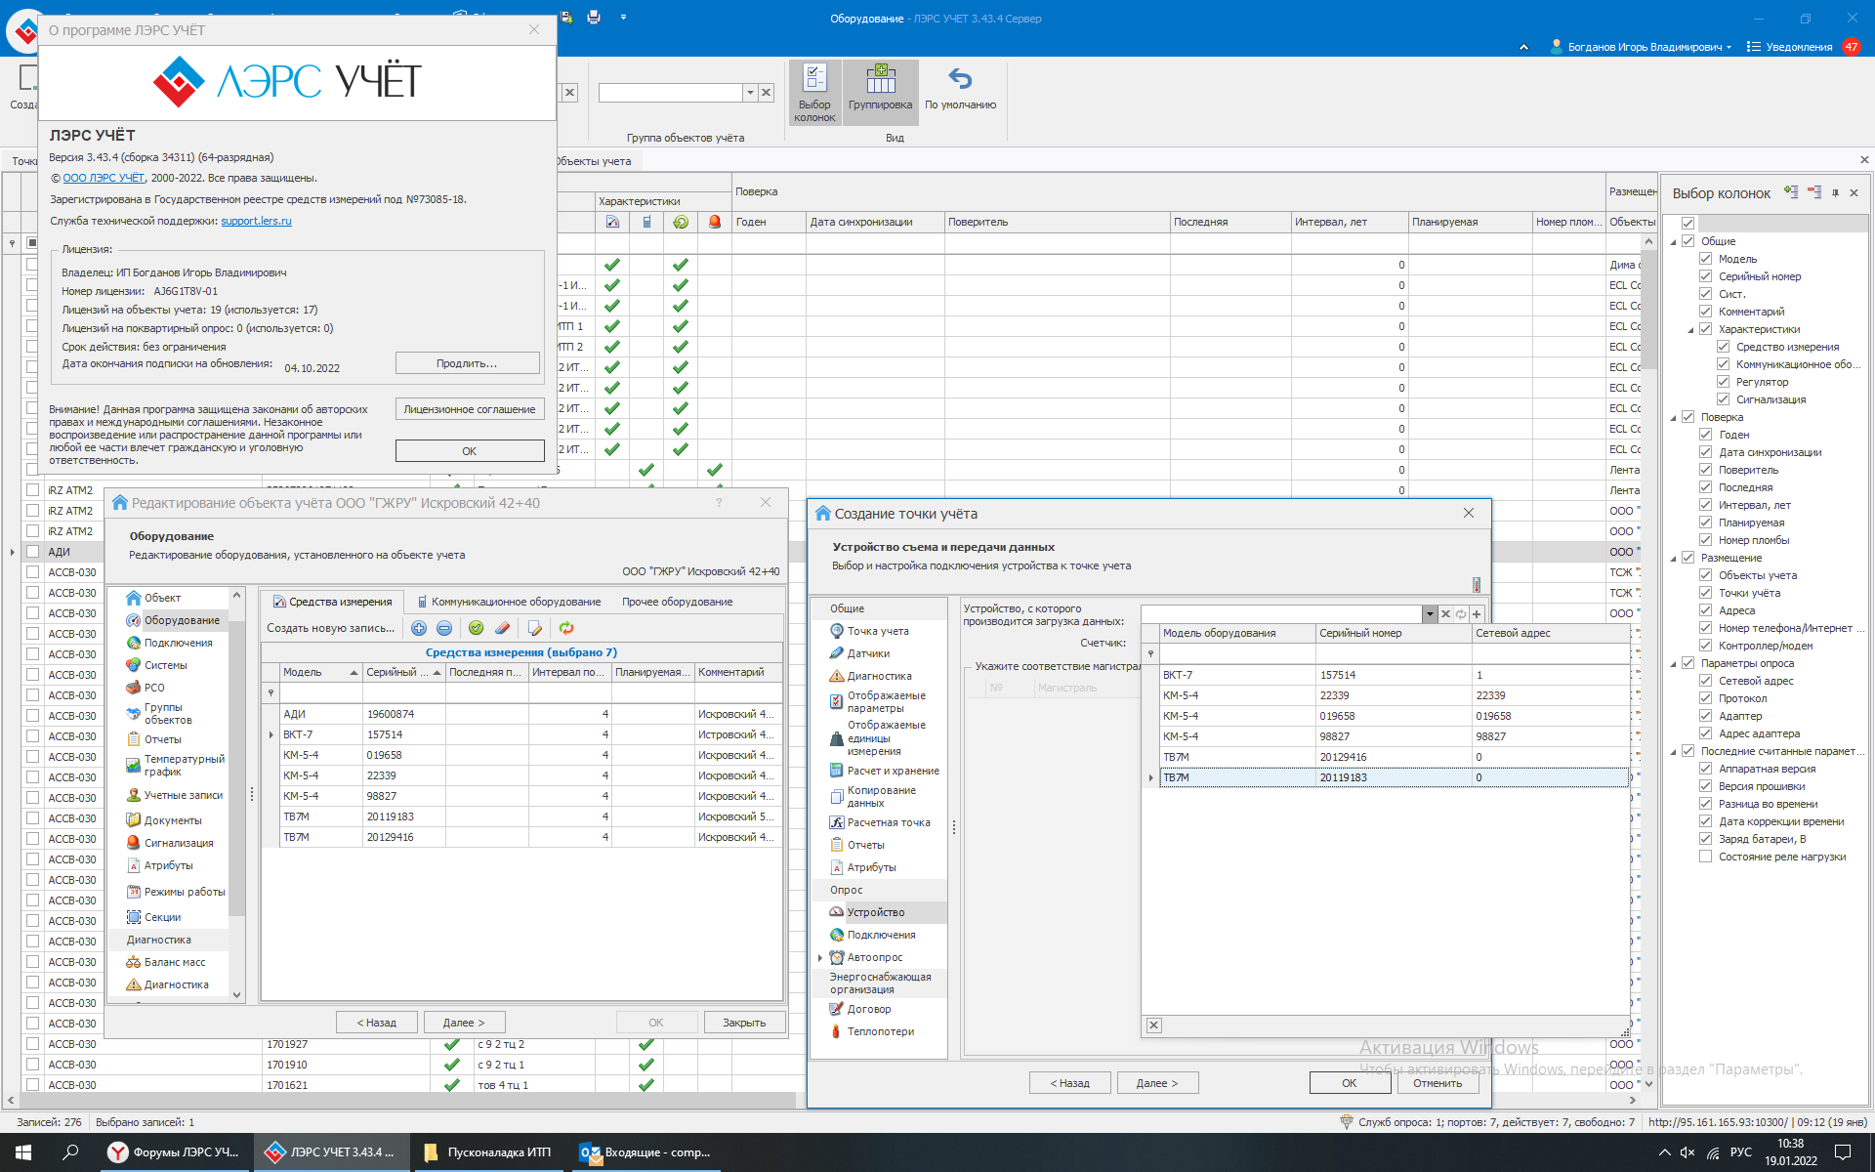Switch to Средства измерения tab

[x=332, y=602]
